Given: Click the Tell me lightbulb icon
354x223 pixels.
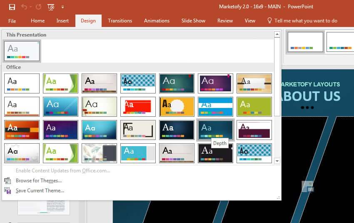Looking at the screenshot, I should click(x=269, y=21).
